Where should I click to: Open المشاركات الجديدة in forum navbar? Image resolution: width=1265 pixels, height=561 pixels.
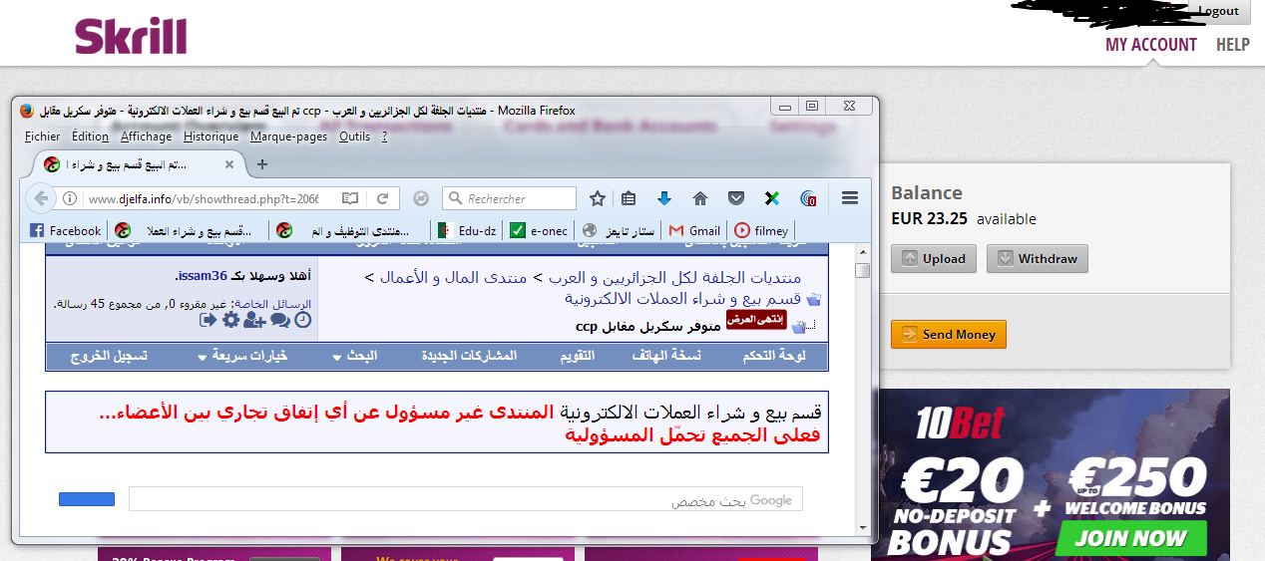469,356
